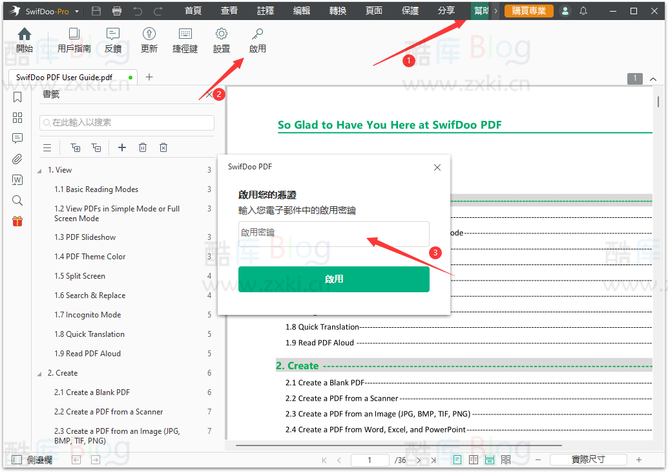
Task: Open the page thumbnails panel
Action: click(17, 118)
